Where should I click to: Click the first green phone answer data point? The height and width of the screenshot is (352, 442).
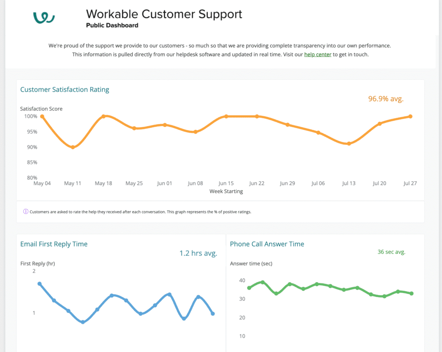249,288
